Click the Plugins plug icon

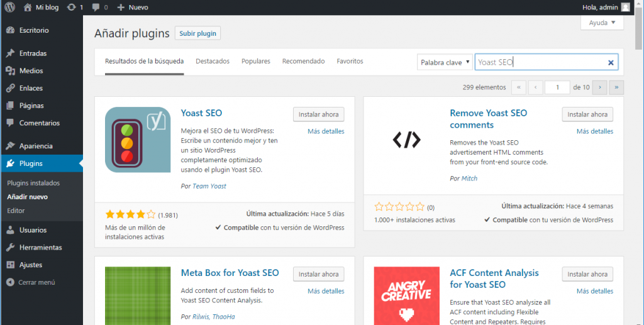point(10,163)
